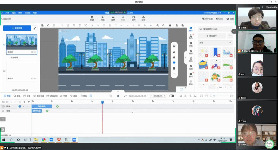
Task: Click the timeline replay-from-start icon
Action: [x=111, y=96]
